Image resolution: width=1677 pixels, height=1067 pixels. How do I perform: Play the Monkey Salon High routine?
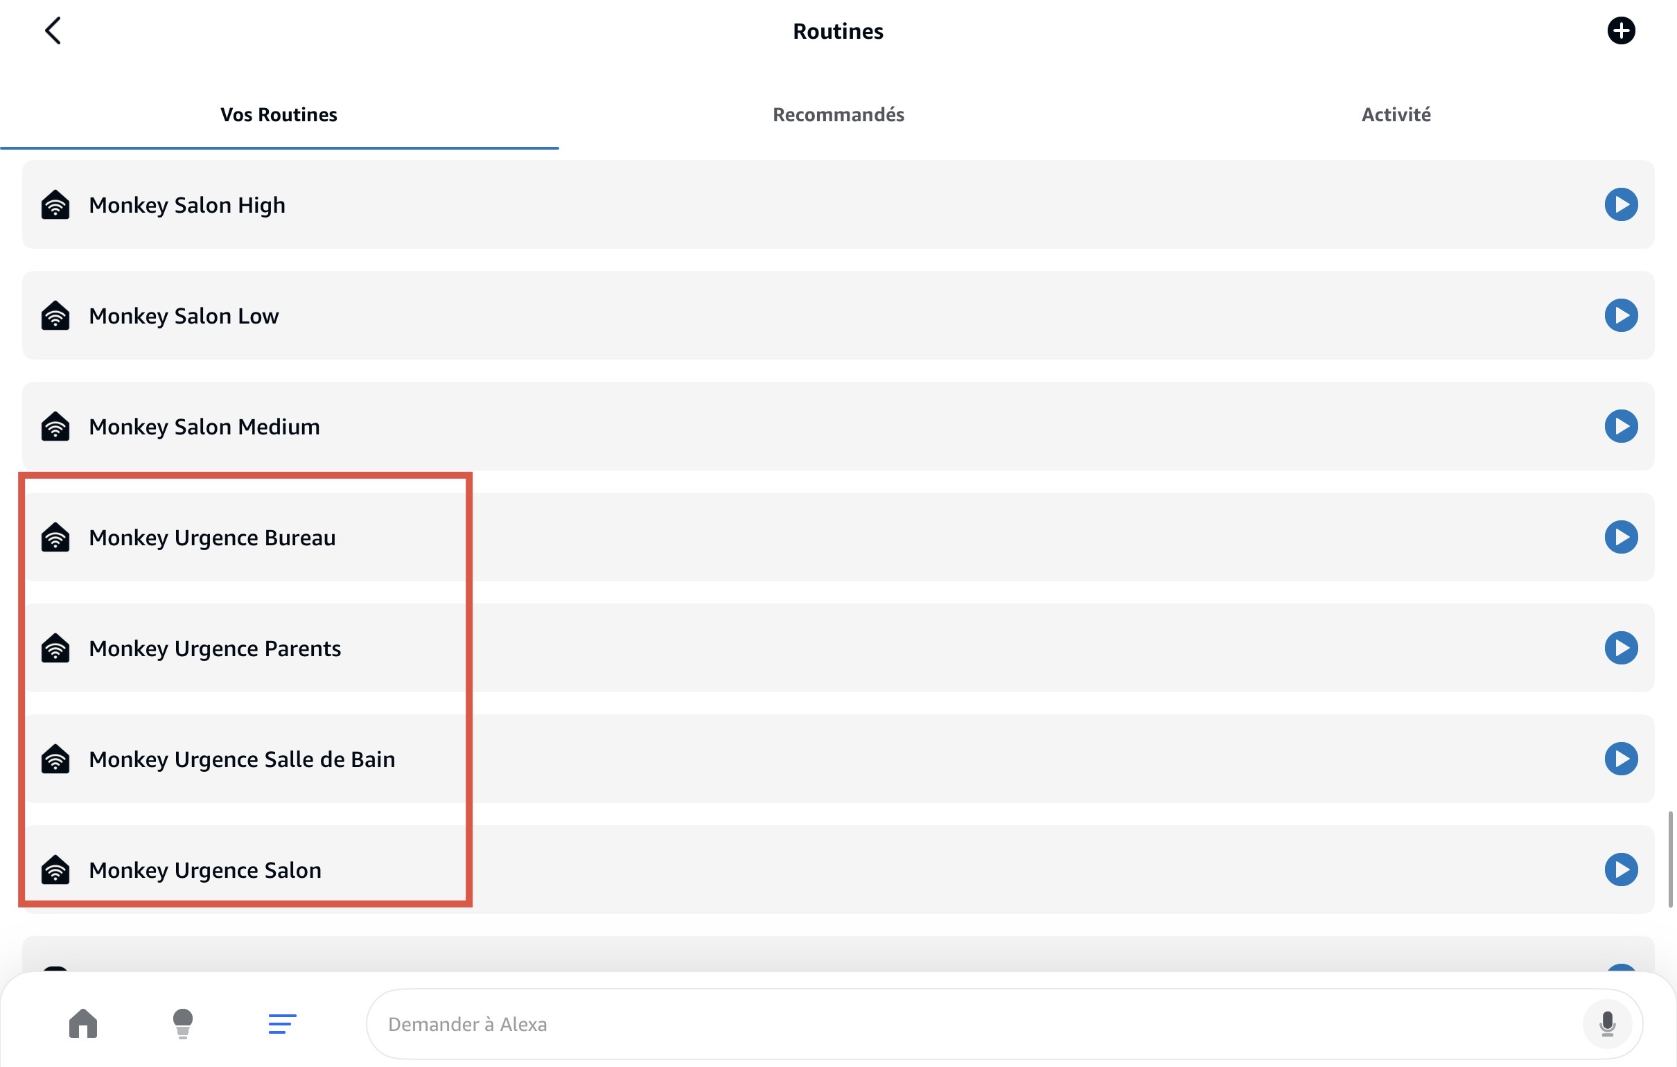click(x=1621, y=205)
